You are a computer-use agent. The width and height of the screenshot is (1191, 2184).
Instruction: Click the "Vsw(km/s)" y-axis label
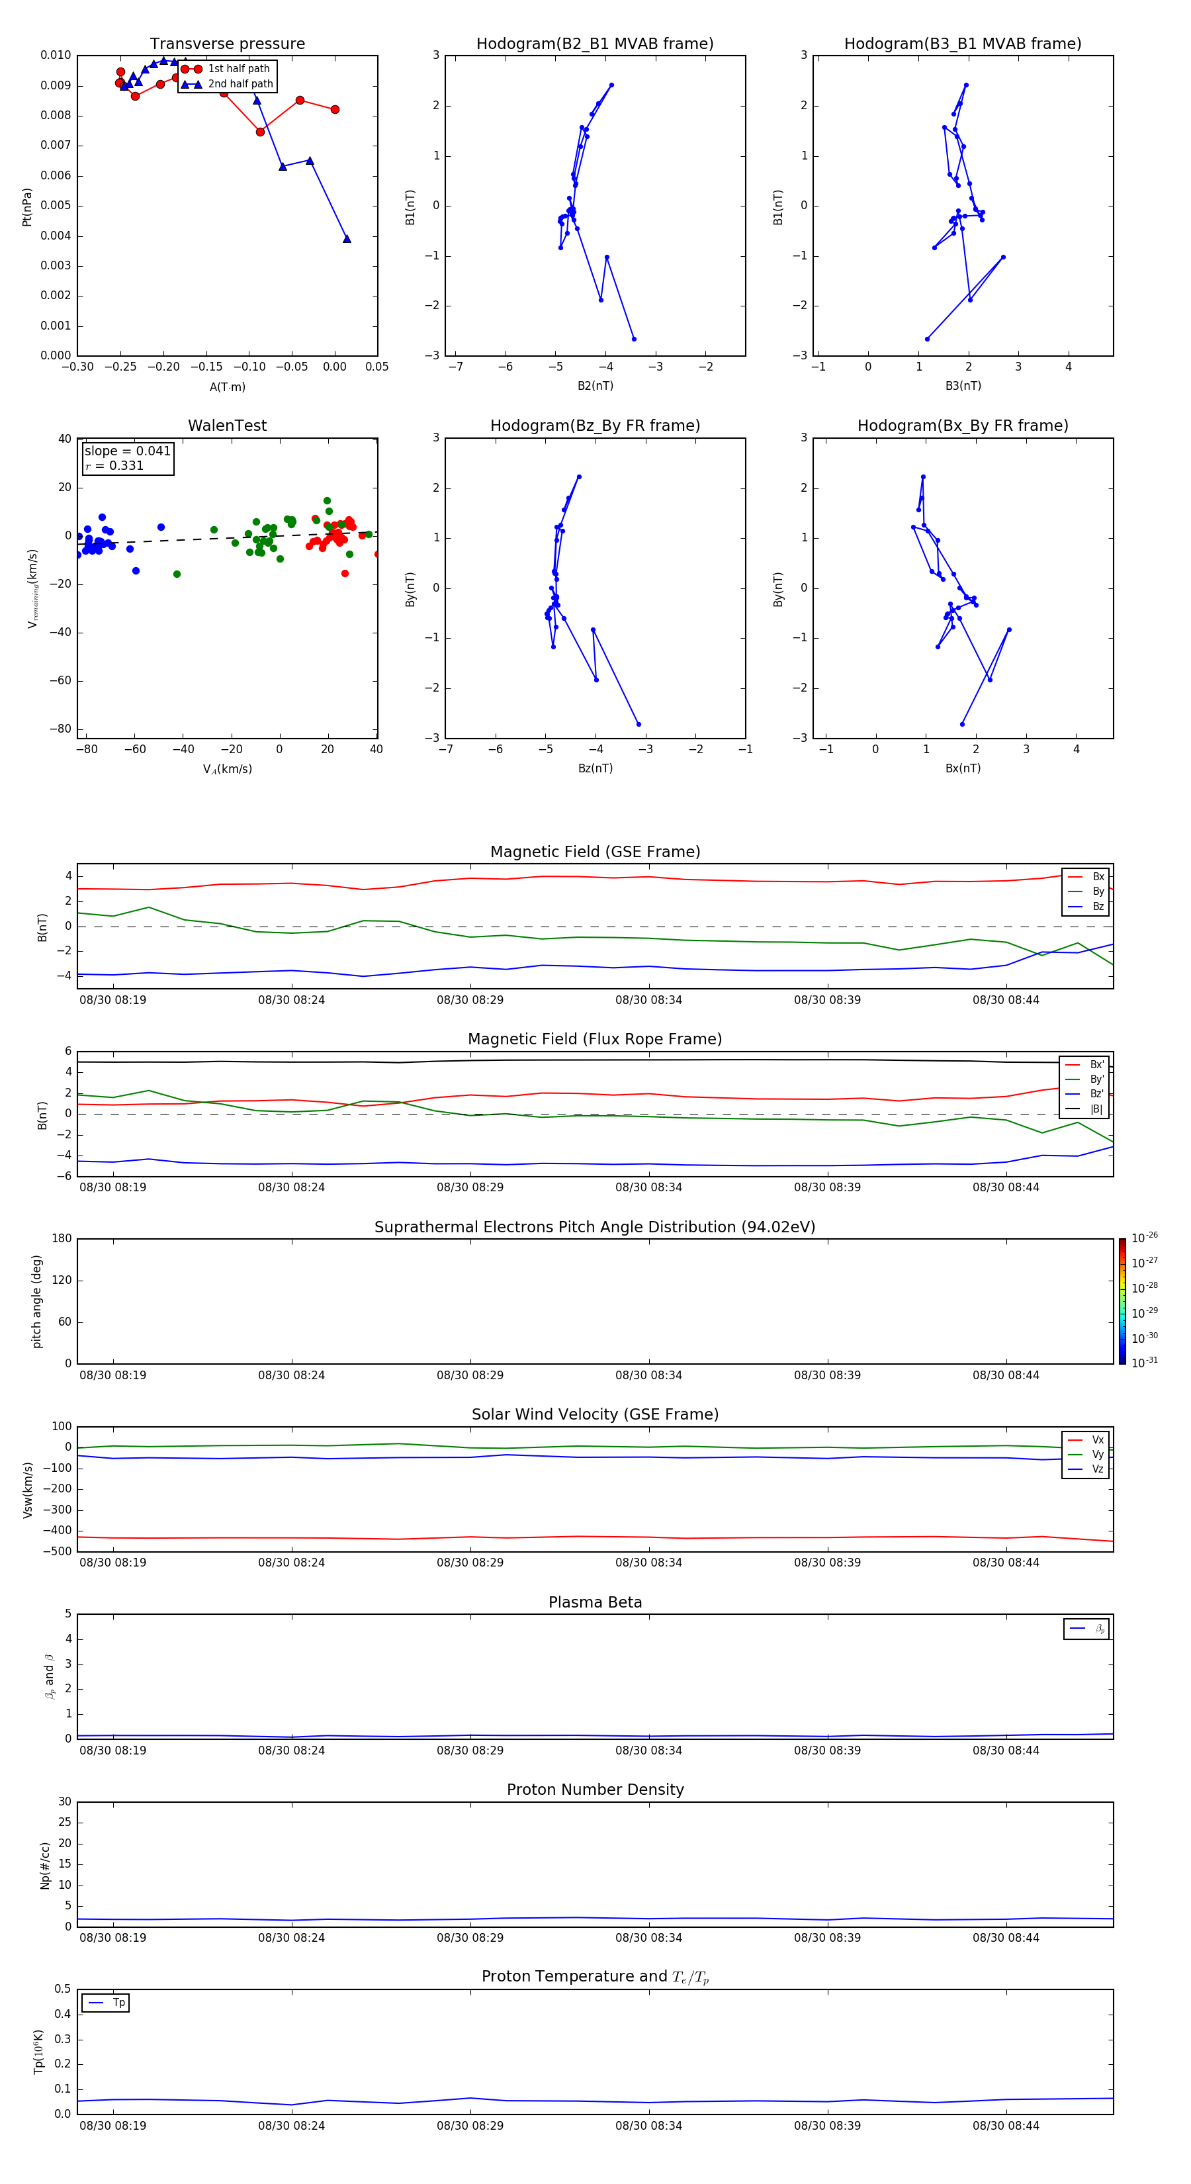(x=28, y=1490)
